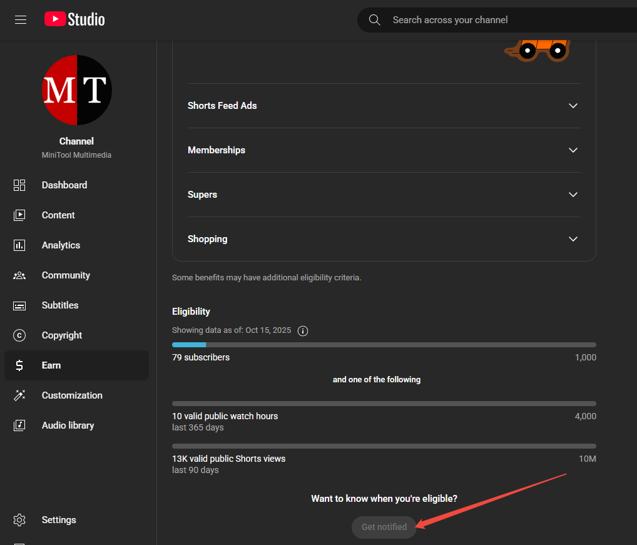Open the Shopping disclosure section
This screenshot has height=545, width=637.
(384, 238)
